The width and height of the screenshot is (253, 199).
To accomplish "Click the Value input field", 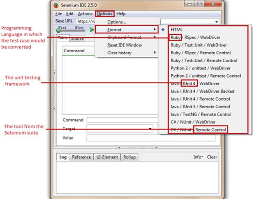I will (151, 138).
